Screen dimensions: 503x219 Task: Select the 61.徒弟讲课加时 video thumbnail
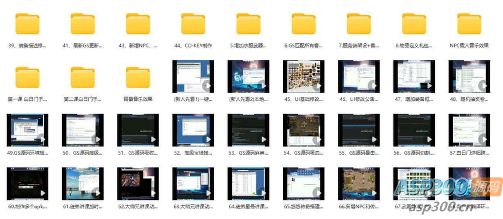83,184
